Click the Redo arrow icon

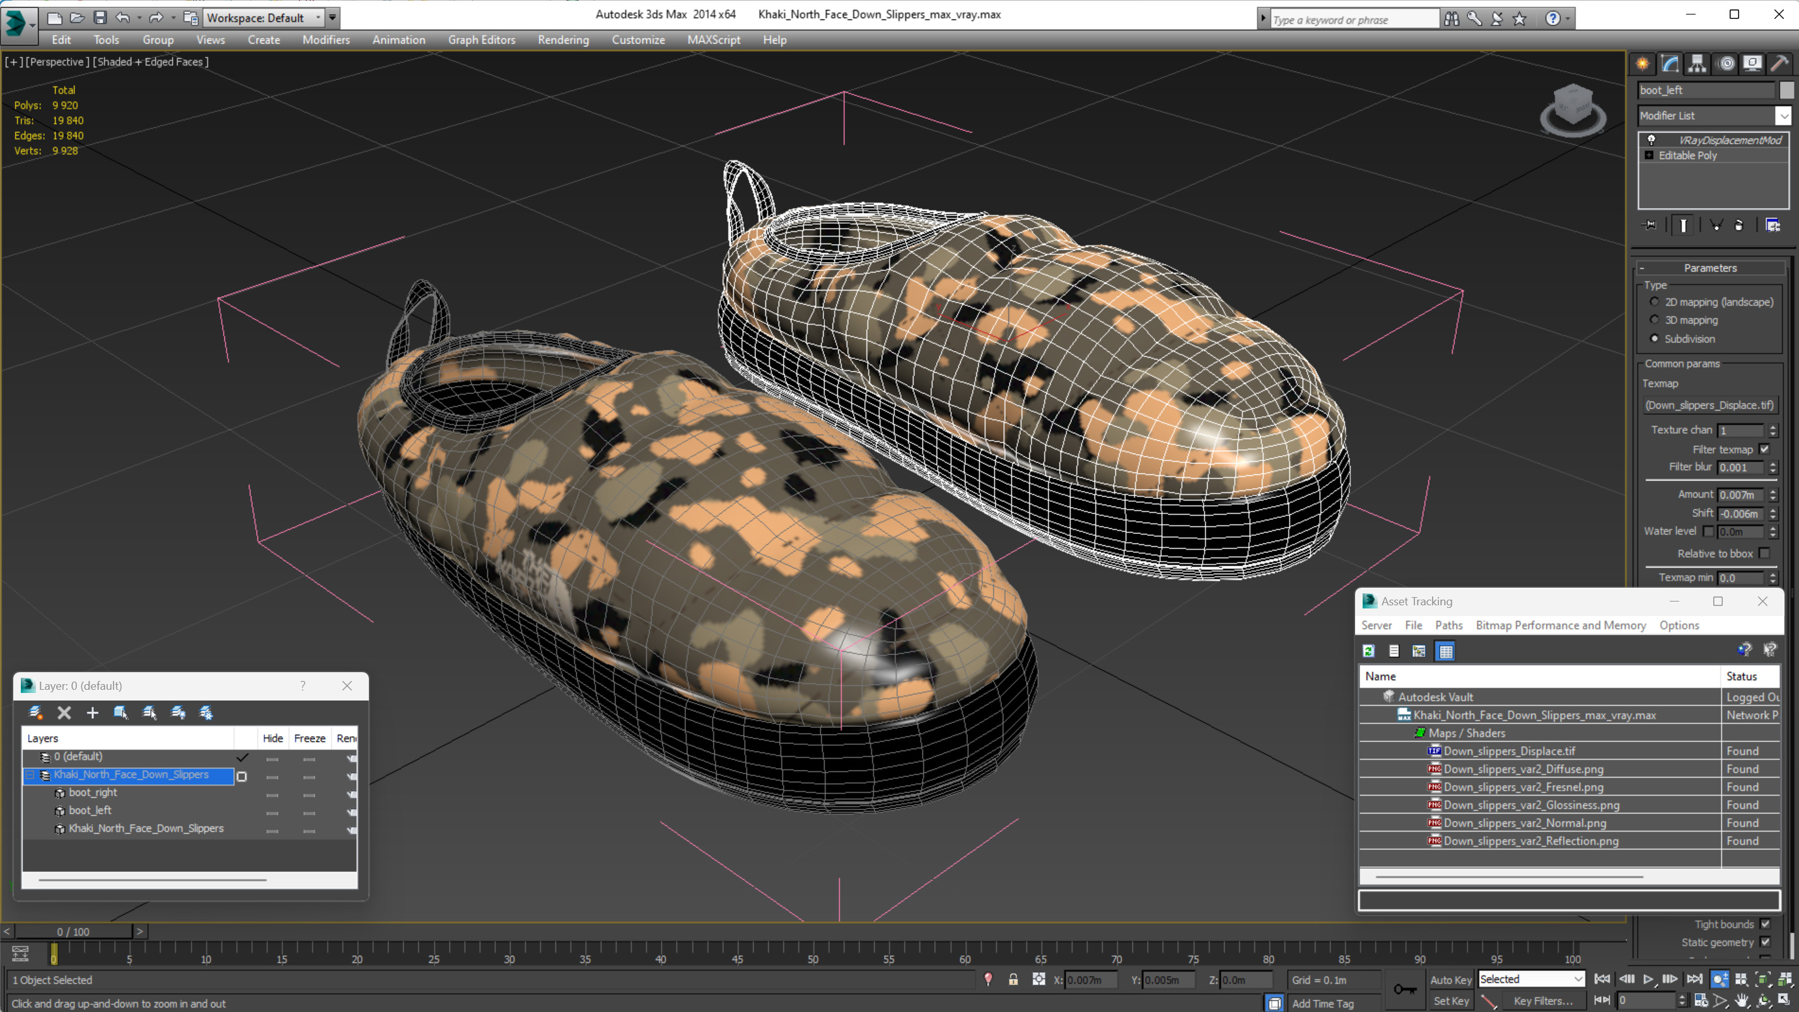156,18
